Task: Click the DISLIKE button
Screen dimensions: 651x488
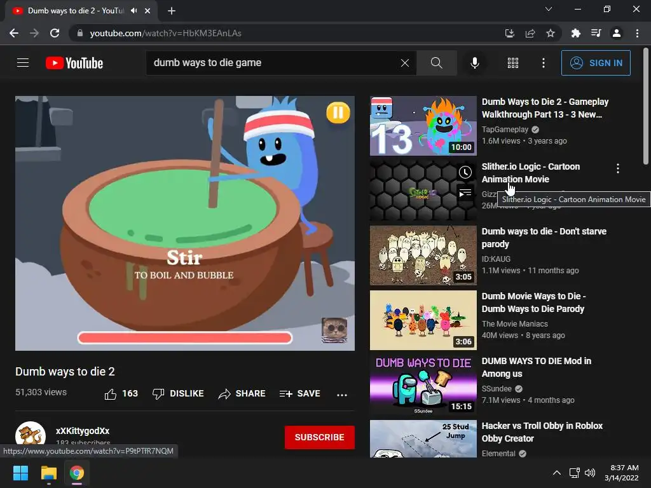Action: 178,394
